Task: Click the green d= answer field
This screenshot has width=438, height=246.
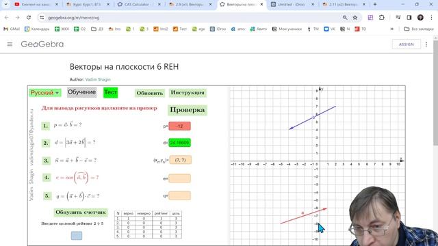Action: click(179, 143)
